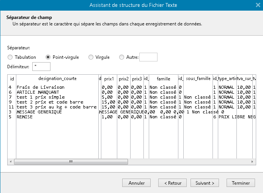Click the prix1 column header
This screenshot has height=193, width=263.
(109, 79)
